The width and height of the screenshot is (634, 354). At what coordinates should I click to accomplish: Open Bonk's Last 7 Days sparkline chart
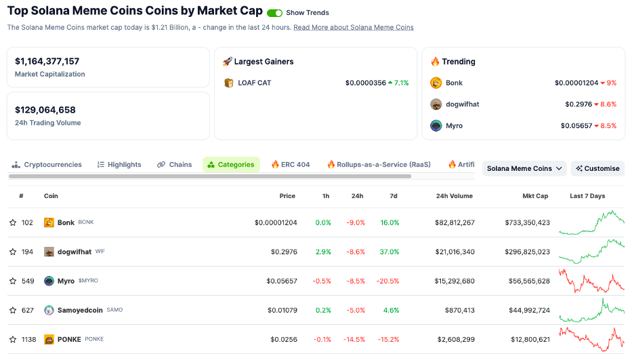click(591, 222)
